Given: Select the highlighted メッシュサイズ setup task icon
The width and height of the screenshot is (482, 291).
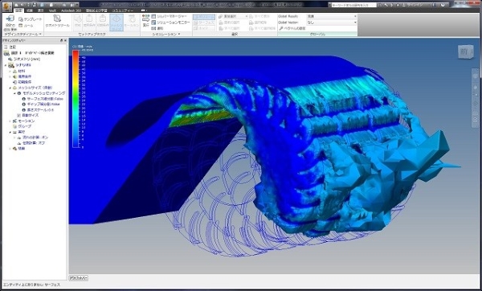Looking at the screenshot, I should (116, 23).
